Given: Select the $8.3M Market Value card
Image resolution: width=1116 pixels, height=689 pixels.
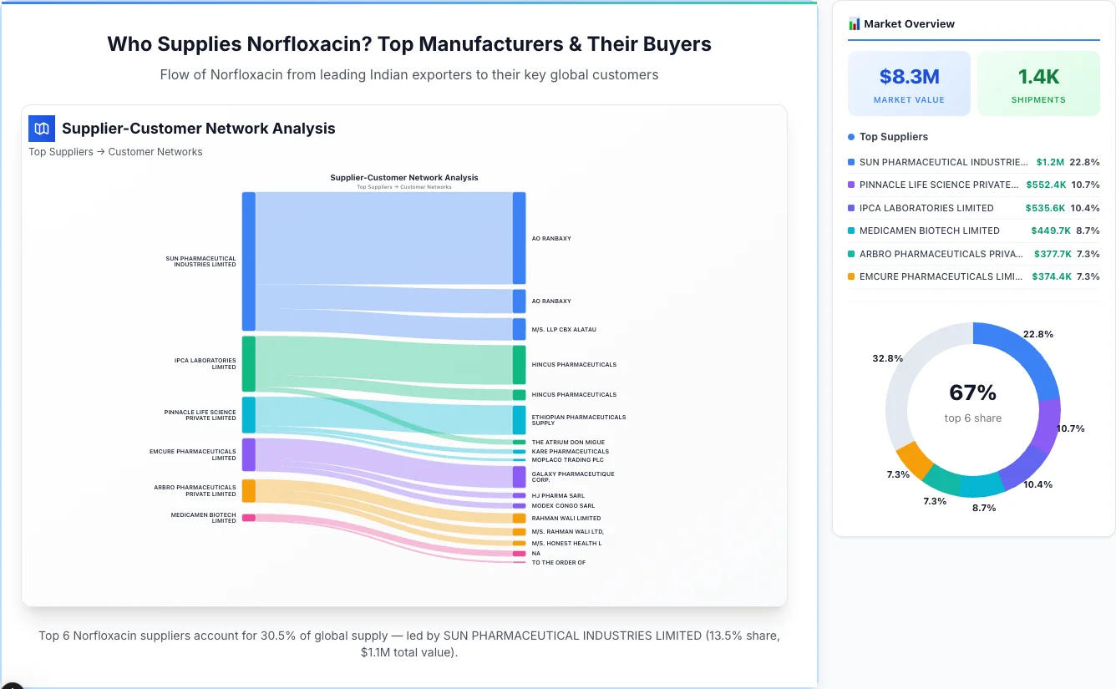Looking at the screenshot, I should (x=909, y=83).
